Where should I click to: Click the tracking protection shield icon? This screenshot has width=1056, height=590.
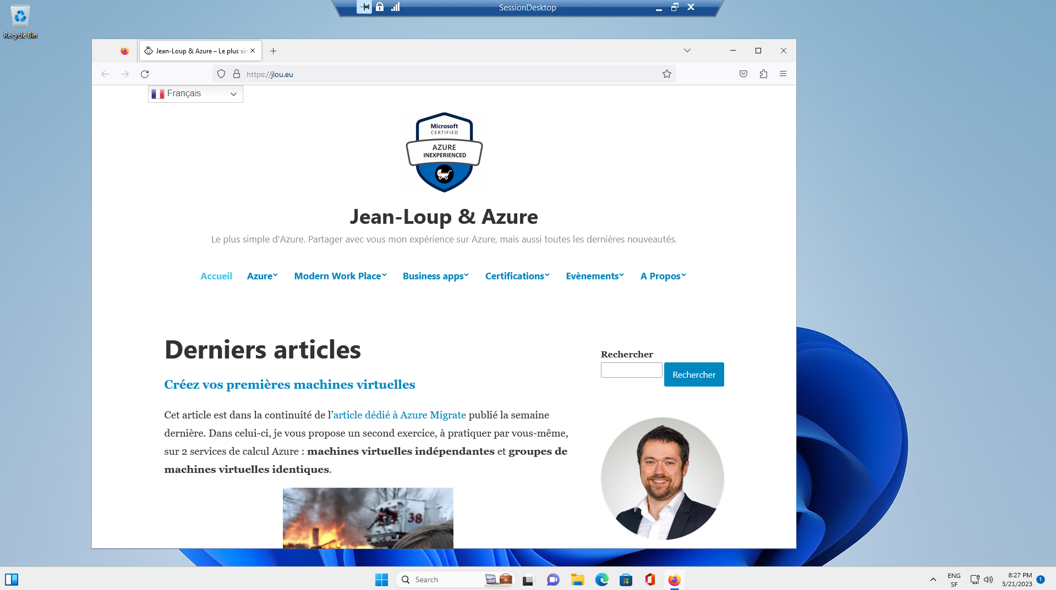[221, 74]
